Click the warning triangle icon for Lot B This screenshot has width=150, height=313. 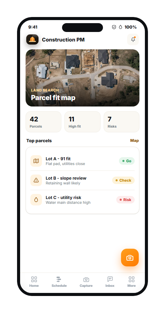36,180
